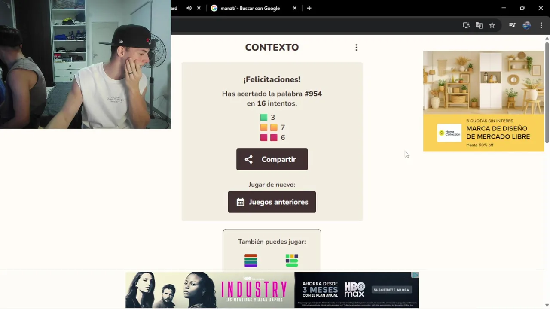Close the audio-playing tab
Screen dimensions: 550x309
tap(199, 8)
